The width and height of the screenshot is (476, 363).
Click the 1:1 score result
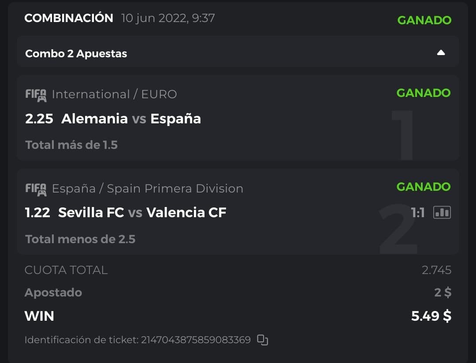click(417, 213)
